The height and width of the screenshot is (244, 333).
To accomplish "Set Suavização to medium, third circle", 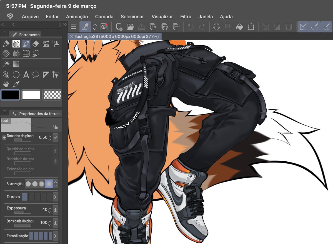I will click(42, 184).
